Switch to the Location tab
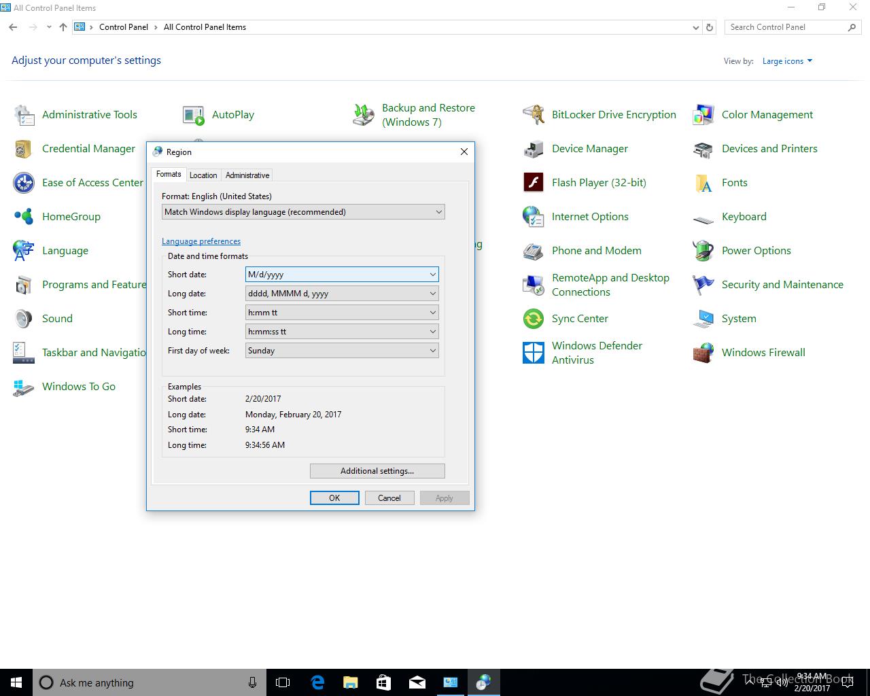The width and height of the screenshot is (870, 696). (x=203, y=175)
